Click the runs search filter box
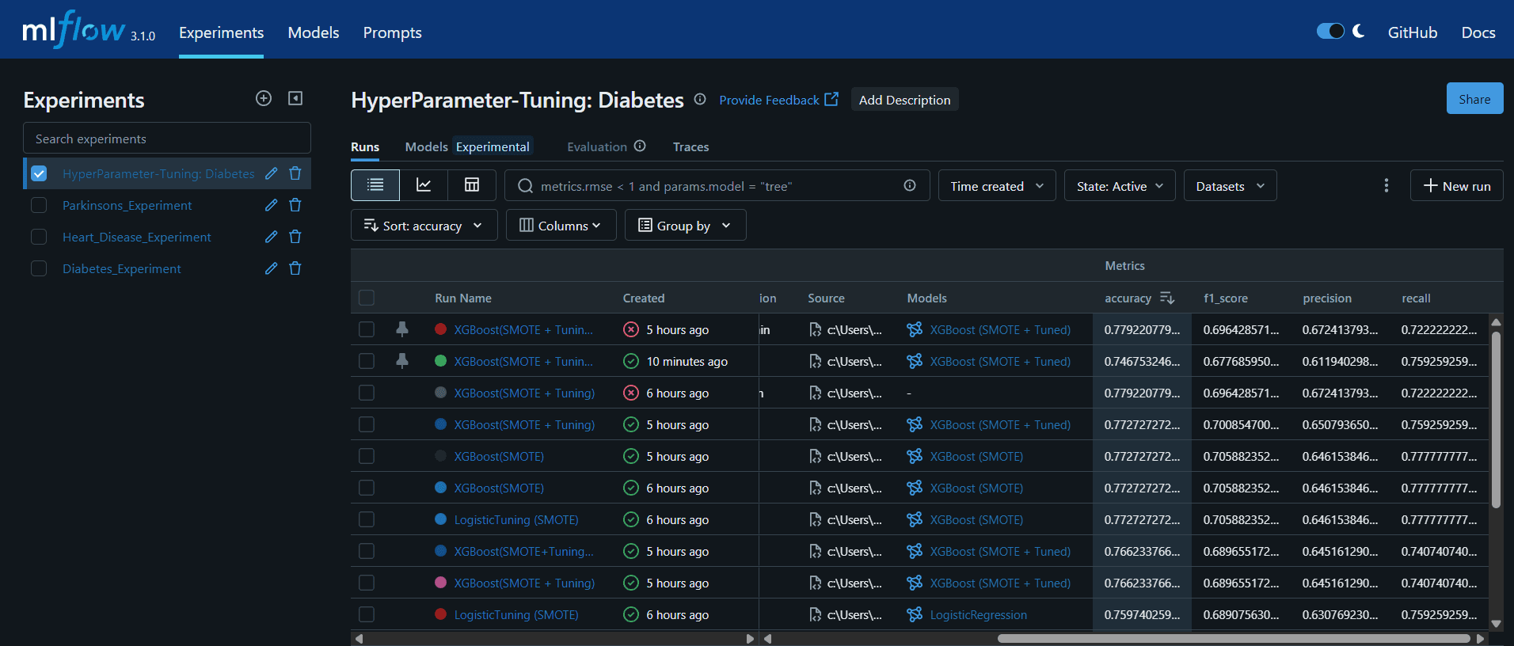The height and width of the screenshot is (646, 1514). (x=717, y=186)
